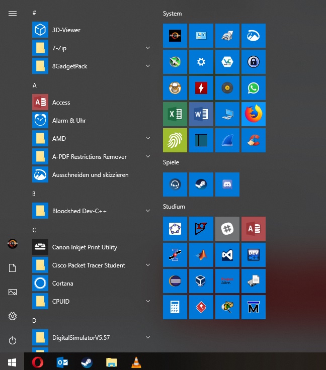Open Pictures from the left rail
The image size is (326, 370).
[x=13, y=292]
